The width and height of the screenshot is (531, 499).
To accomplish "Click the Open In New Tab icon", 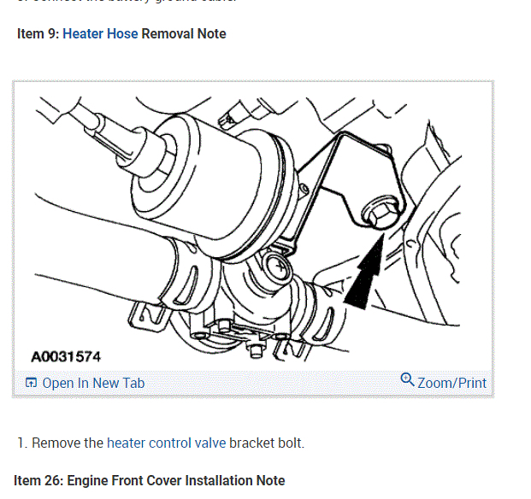I will (31, 383).
